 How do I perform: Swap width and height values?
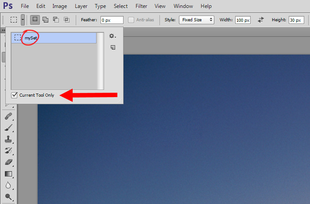pyautogui.click(x=261, y=20)
